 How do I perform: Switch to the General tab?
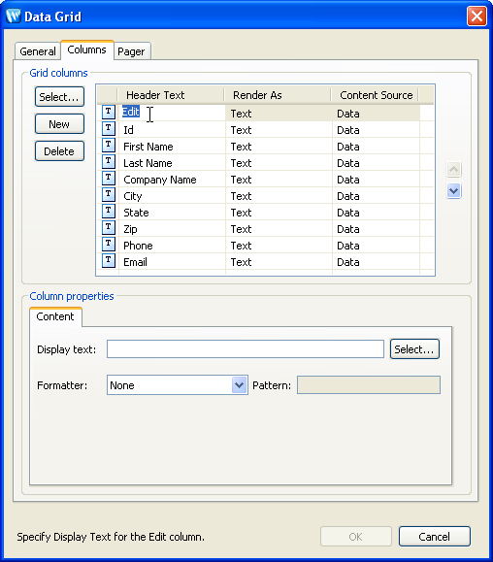click(x=38, y=51)
